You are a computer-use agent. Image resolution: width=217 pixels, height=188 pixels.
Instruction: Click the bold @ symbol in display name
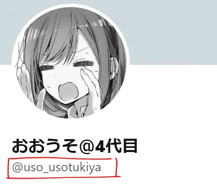click(86, 146)
